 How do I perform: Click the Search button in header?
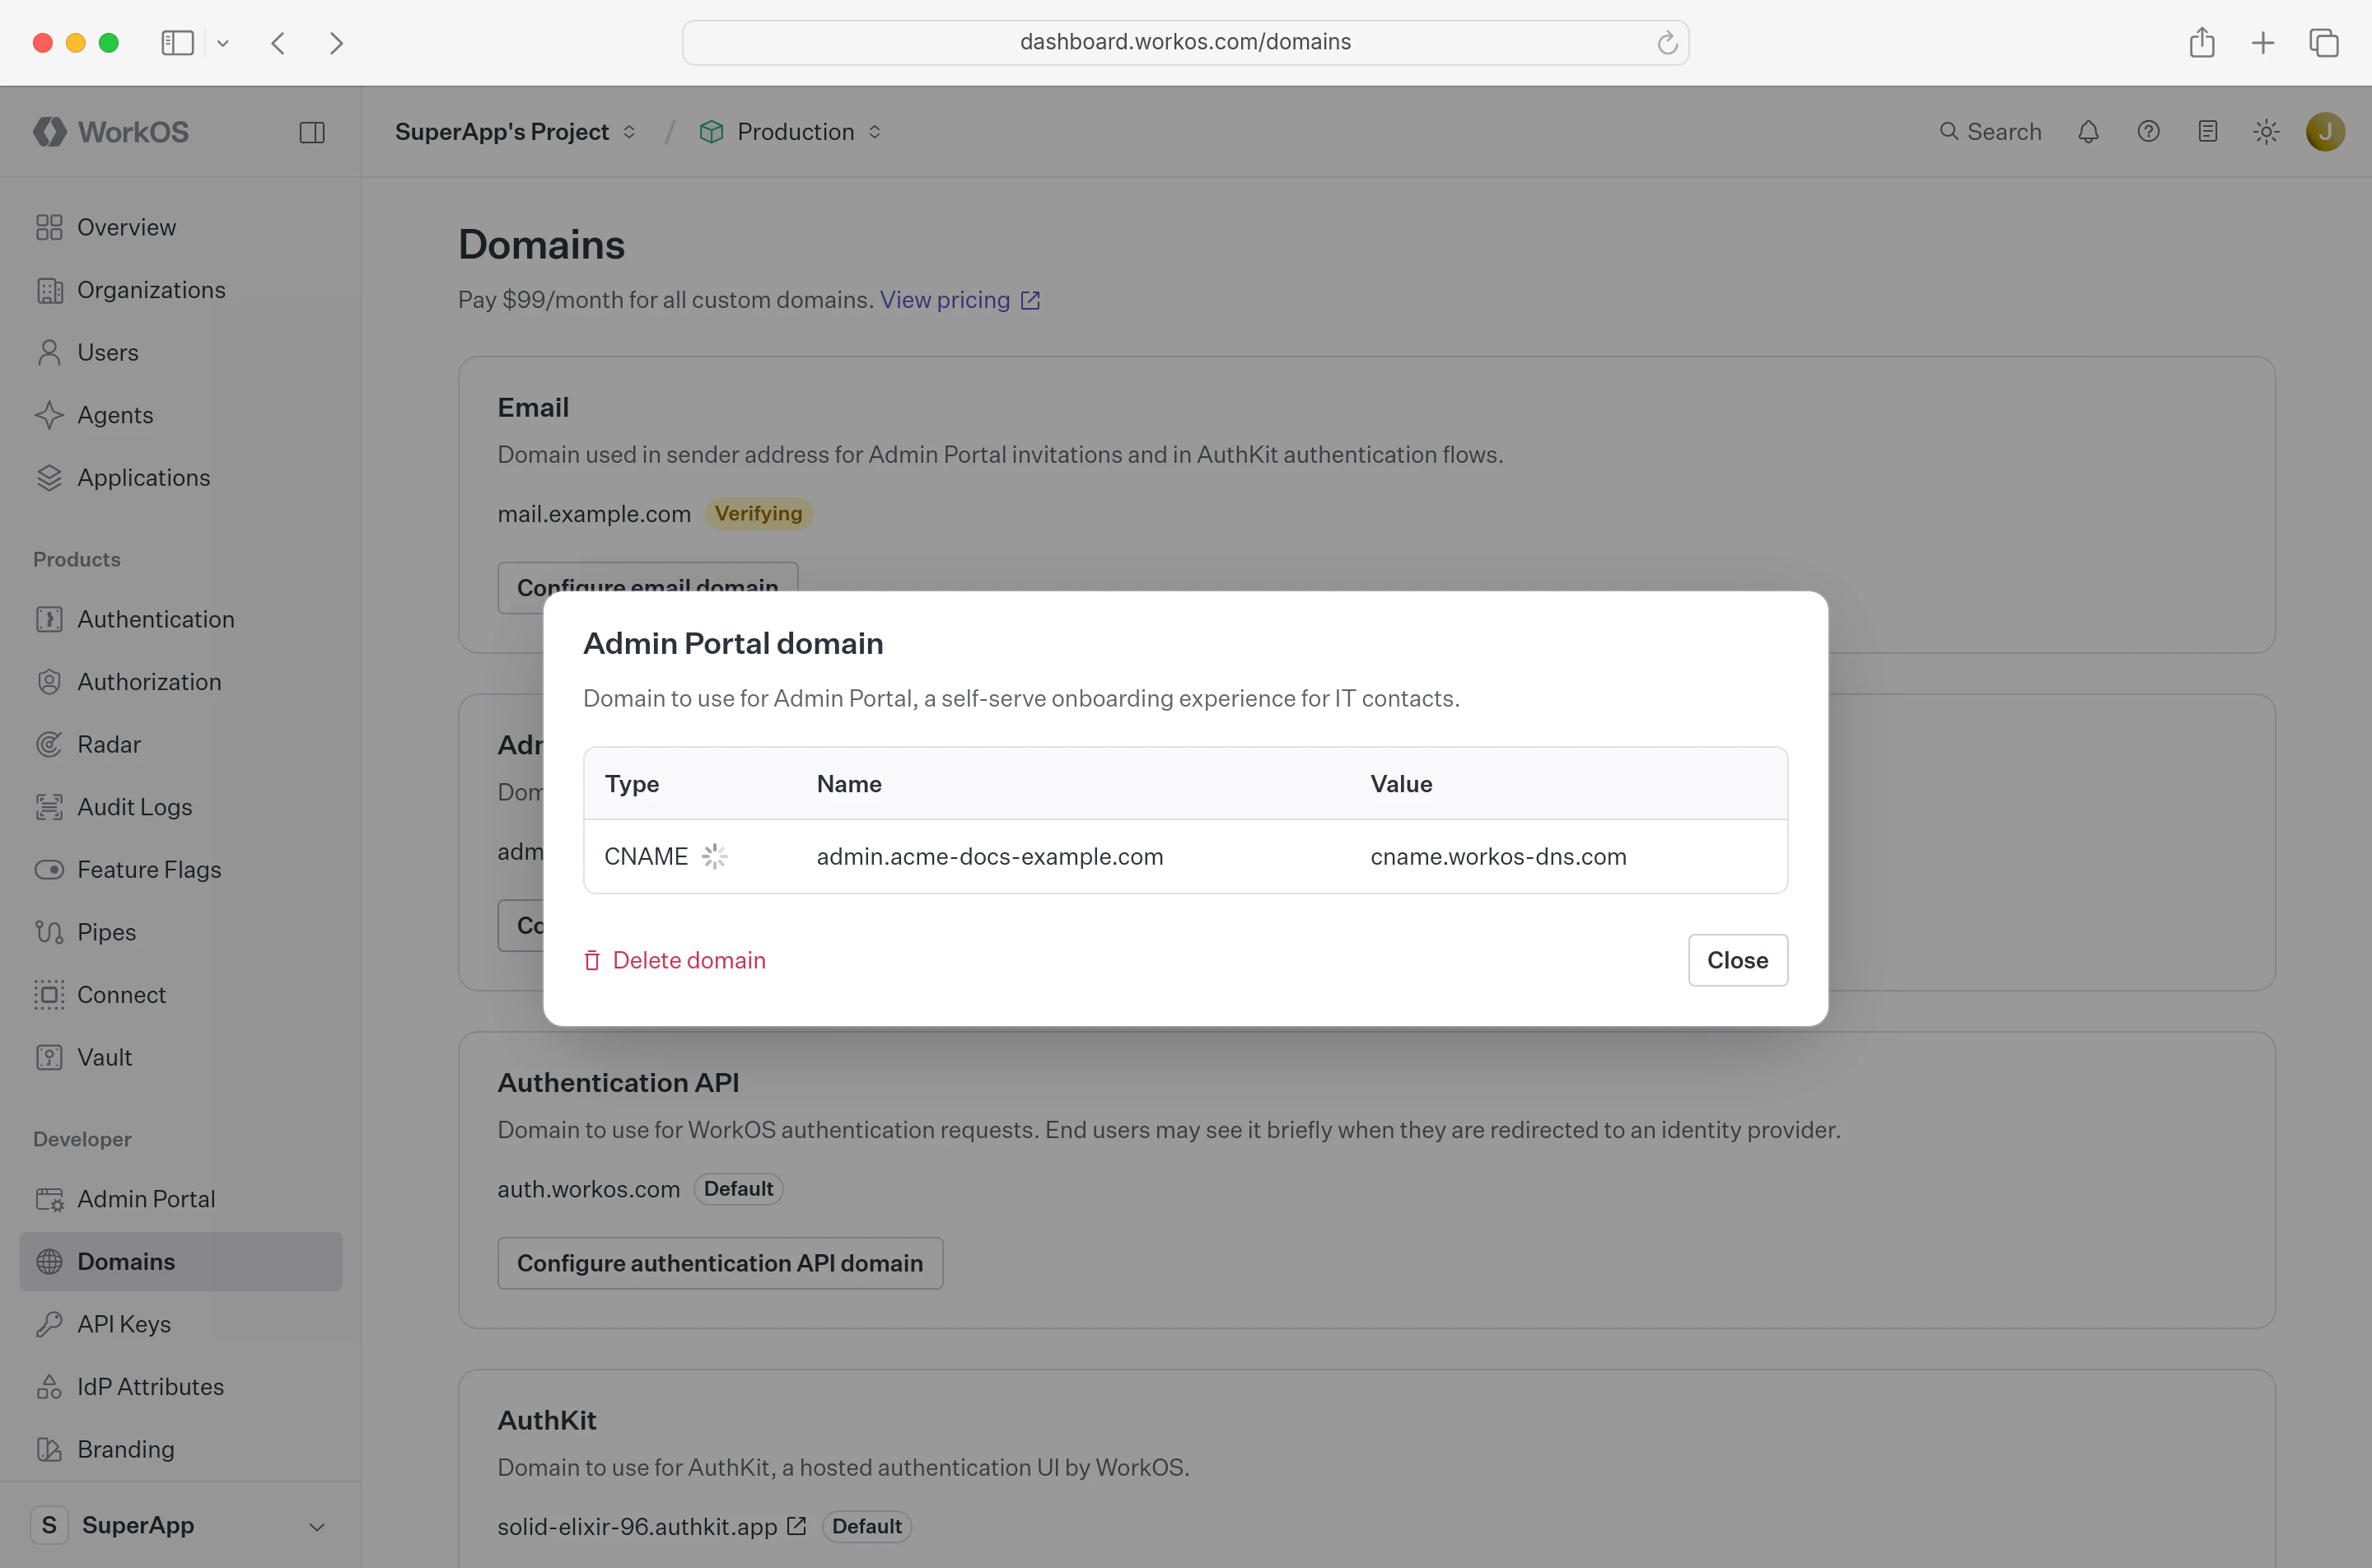coord(1990,132)
